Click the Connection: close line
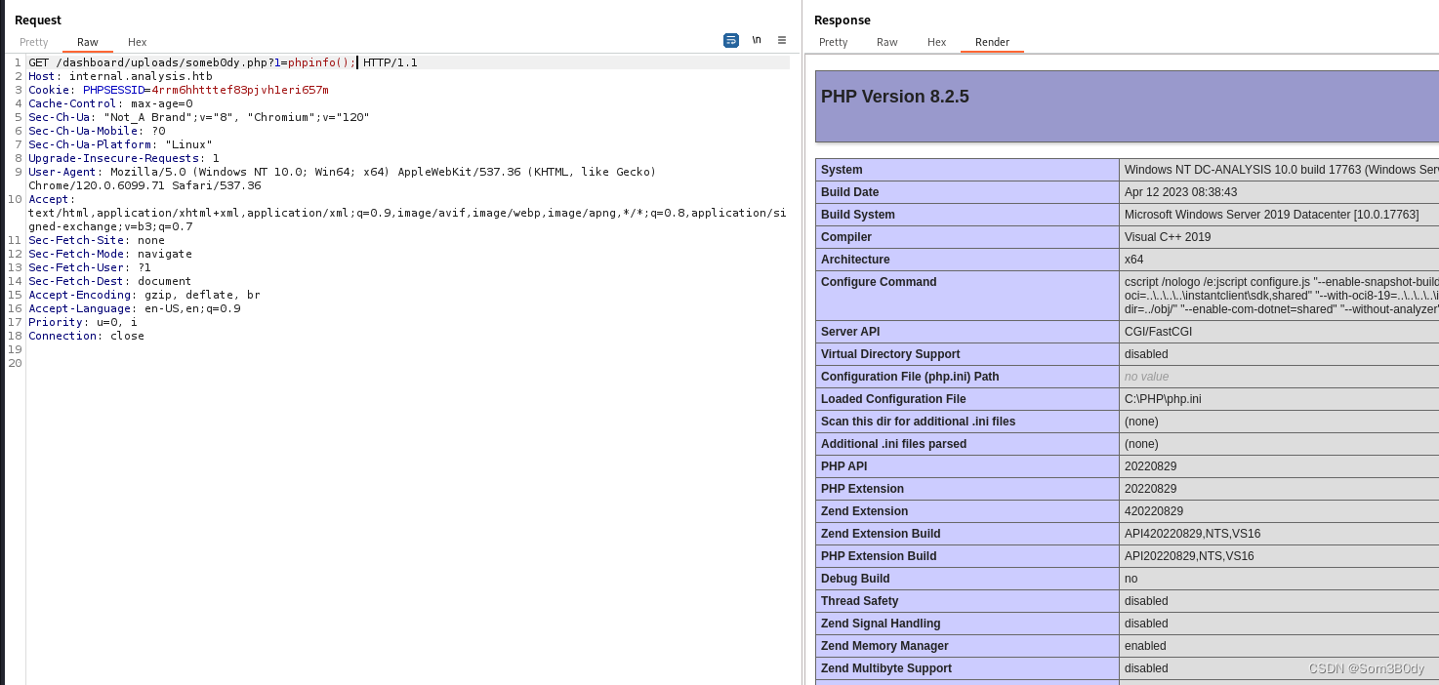Image resolution: width=1439 pixels, height=685 pixels. pyautogui.click(x=86, y=336)
